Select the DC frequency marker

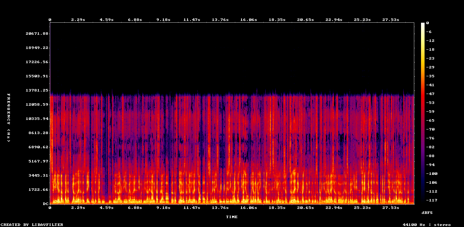[x=45, y=204]
